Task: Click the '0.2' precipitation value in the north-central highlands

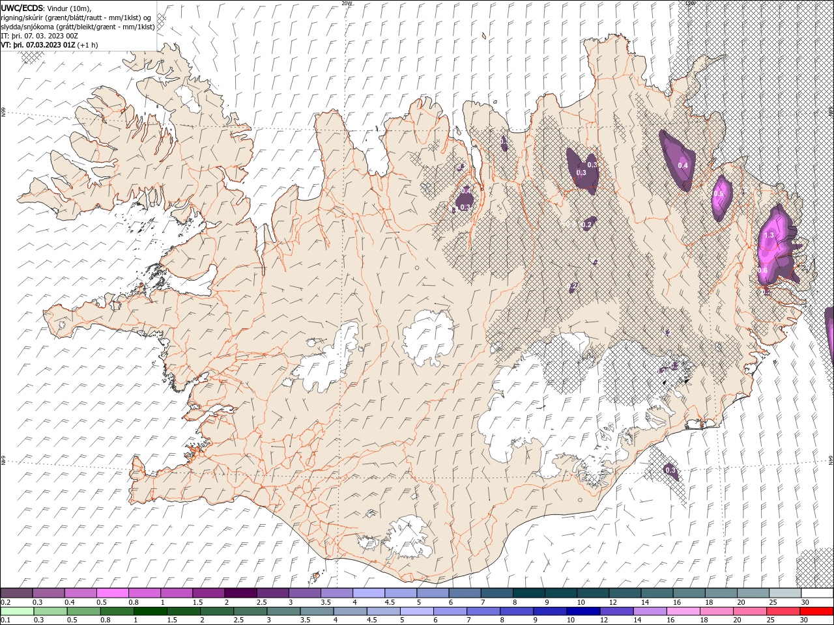Action: click(x=586, y=225)
